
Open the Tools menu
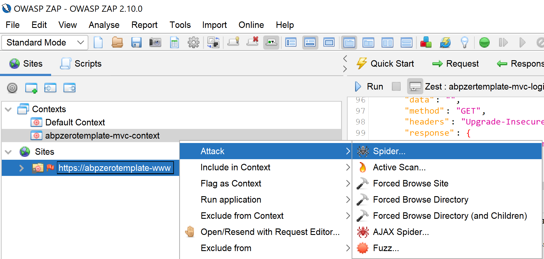pyautogui.click(x=180, y=25)
